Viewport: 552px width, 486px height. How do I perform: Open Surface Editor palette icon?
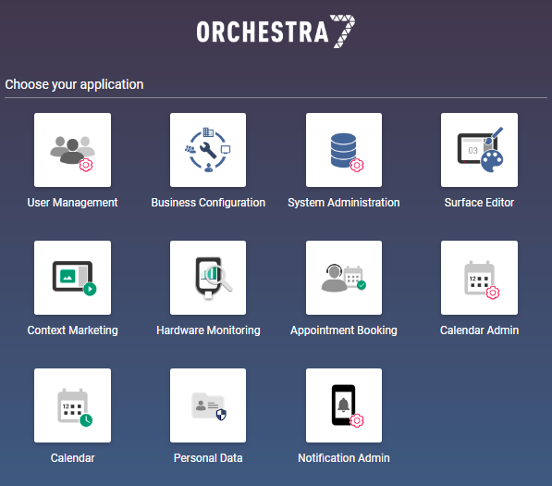click(479, 150)
